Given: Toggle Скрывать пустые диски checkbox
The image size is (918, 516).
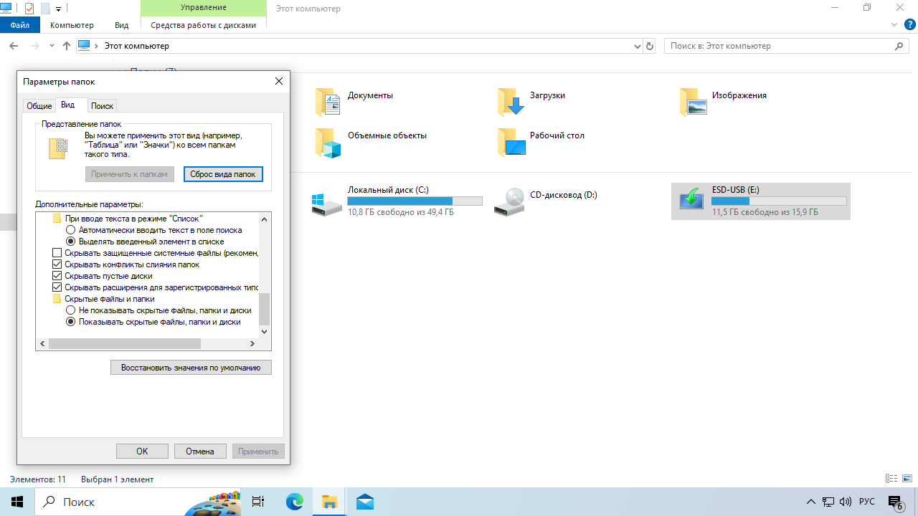Looking at the screenshot, I should [x=57, y=276].
